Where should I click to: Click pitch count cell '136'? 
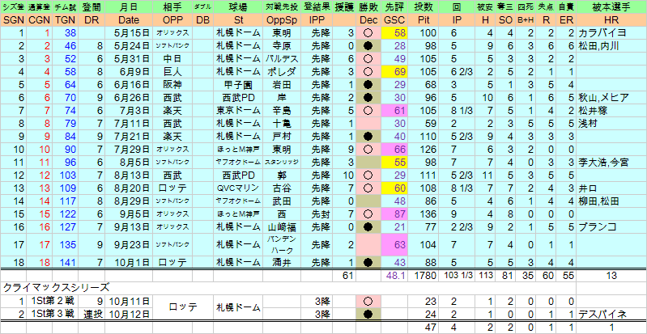pyautogui.click(x=423, y=214)
